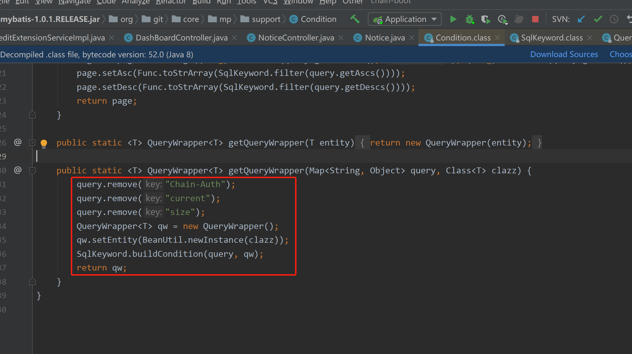This screenshot has width=632, height=354.
Task: Click the "Chain-Auth" string literal
Action: pos(195,184)
